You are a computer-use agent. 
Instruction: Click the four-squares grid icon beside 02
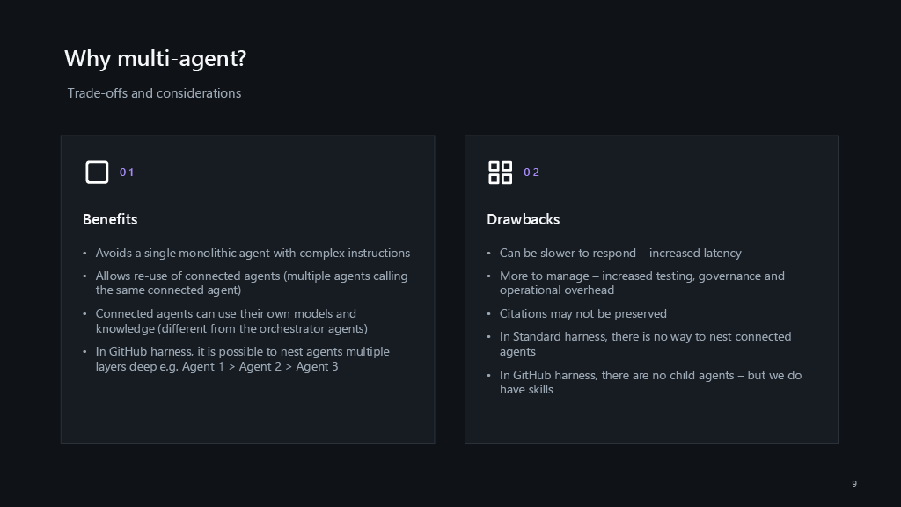(x=500, y=172)
